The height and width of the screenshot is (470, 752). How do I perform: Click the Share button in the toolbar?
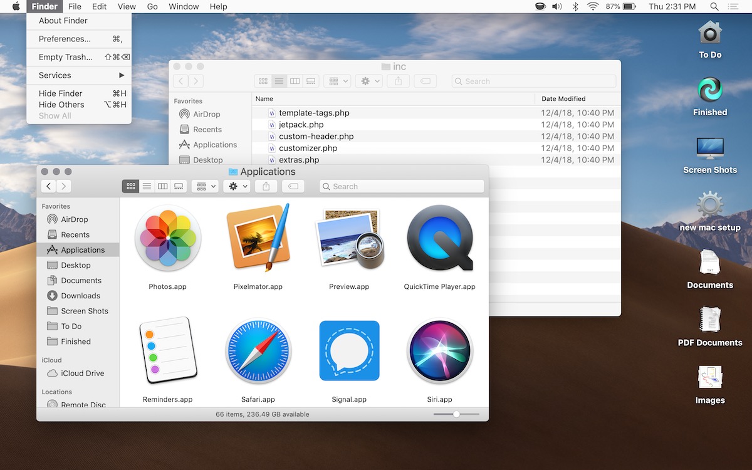pos(265,185)
